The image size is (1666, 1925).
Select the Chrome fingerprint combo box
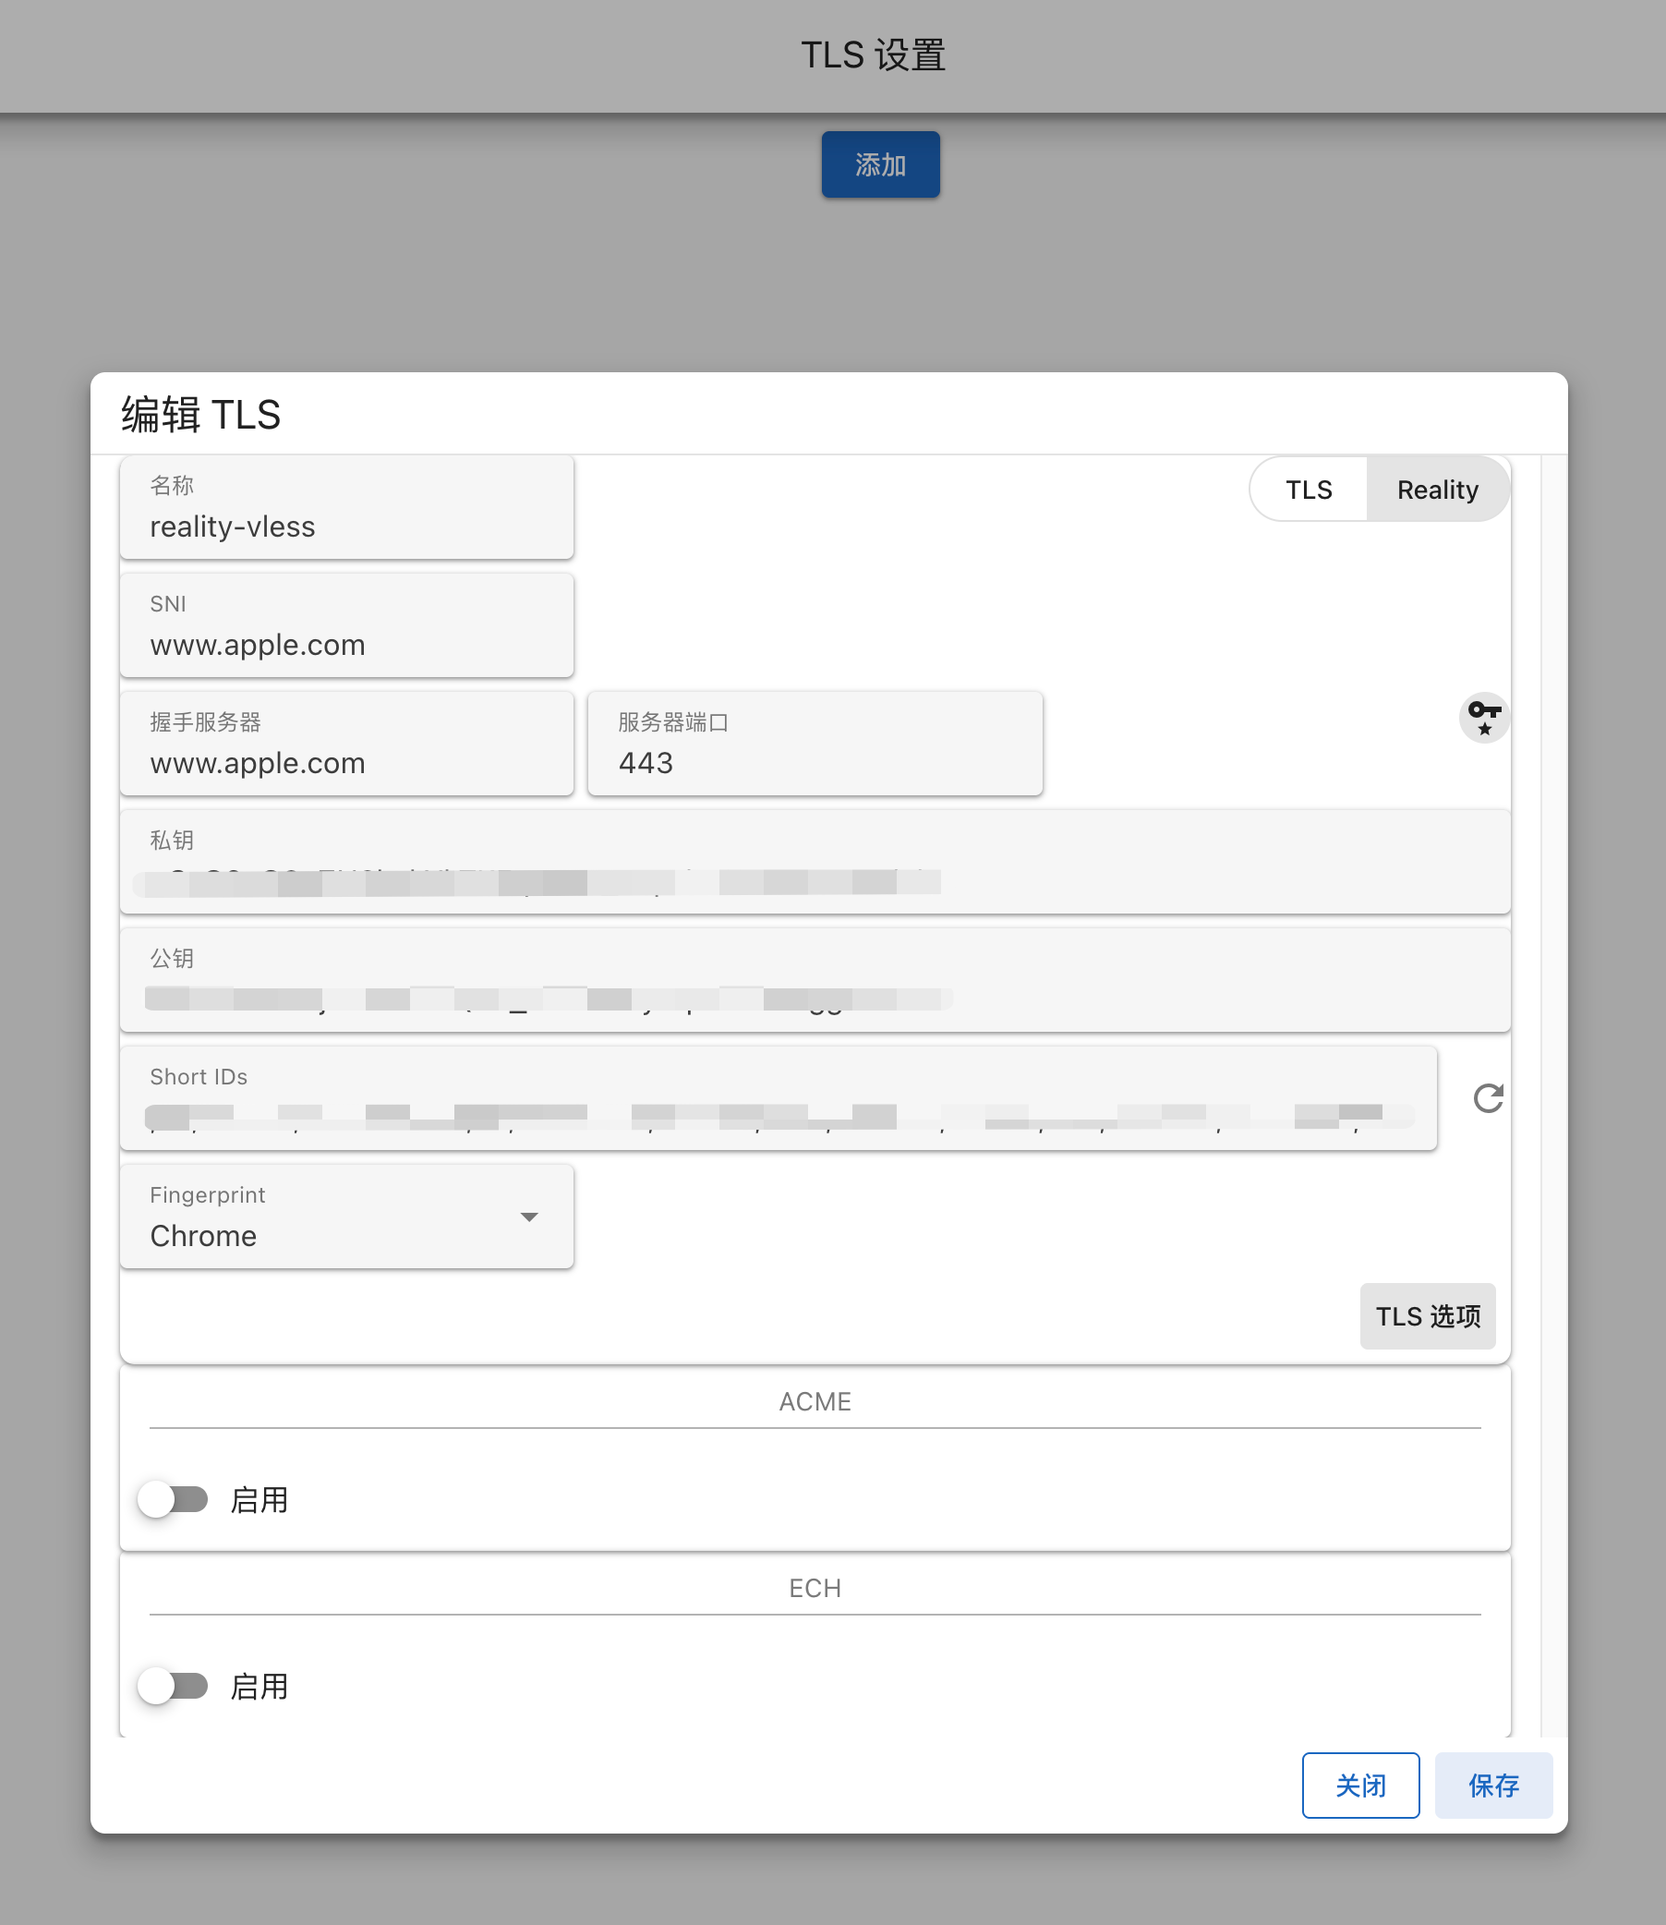(x=346, y=1217)
